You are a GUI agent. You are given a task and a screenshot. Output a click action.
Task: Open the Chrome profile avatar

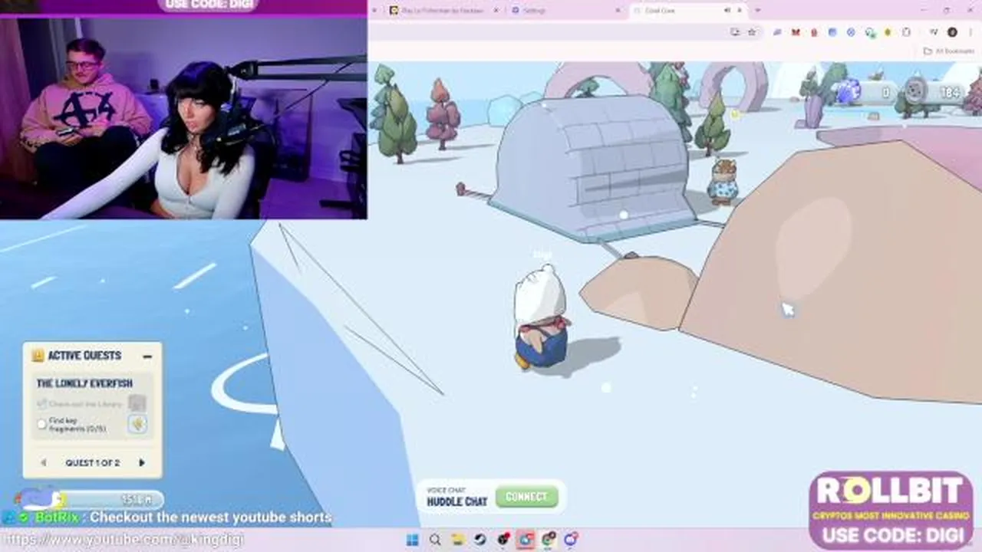952,32
